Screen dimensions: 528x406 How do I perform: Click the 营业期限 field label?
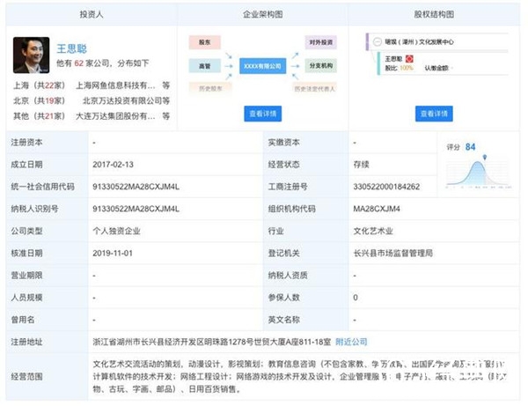click(27, 276)
